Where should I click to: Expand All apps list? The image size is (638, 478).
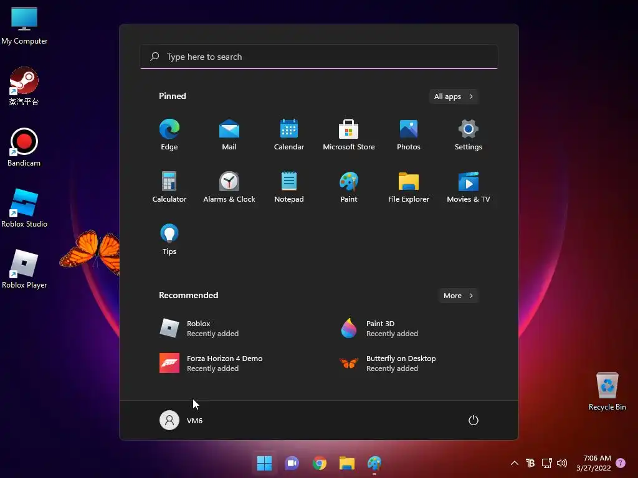pyautogui.click(x=454, y=96)
